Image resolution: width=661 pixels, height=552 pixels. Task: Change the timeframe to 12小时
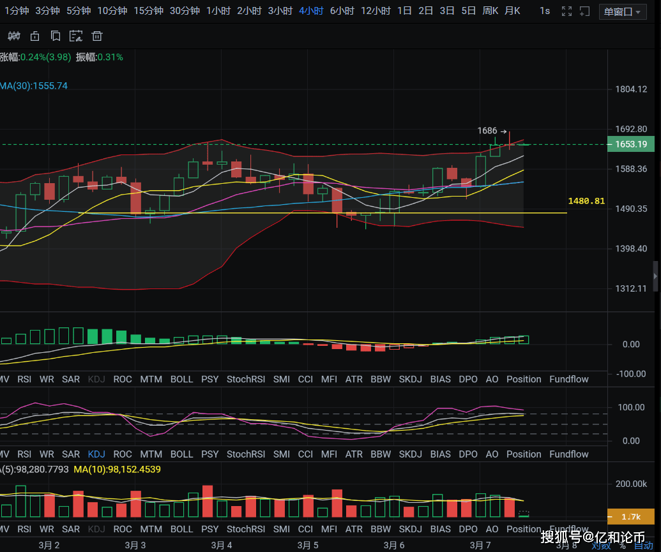coord(376,11)
